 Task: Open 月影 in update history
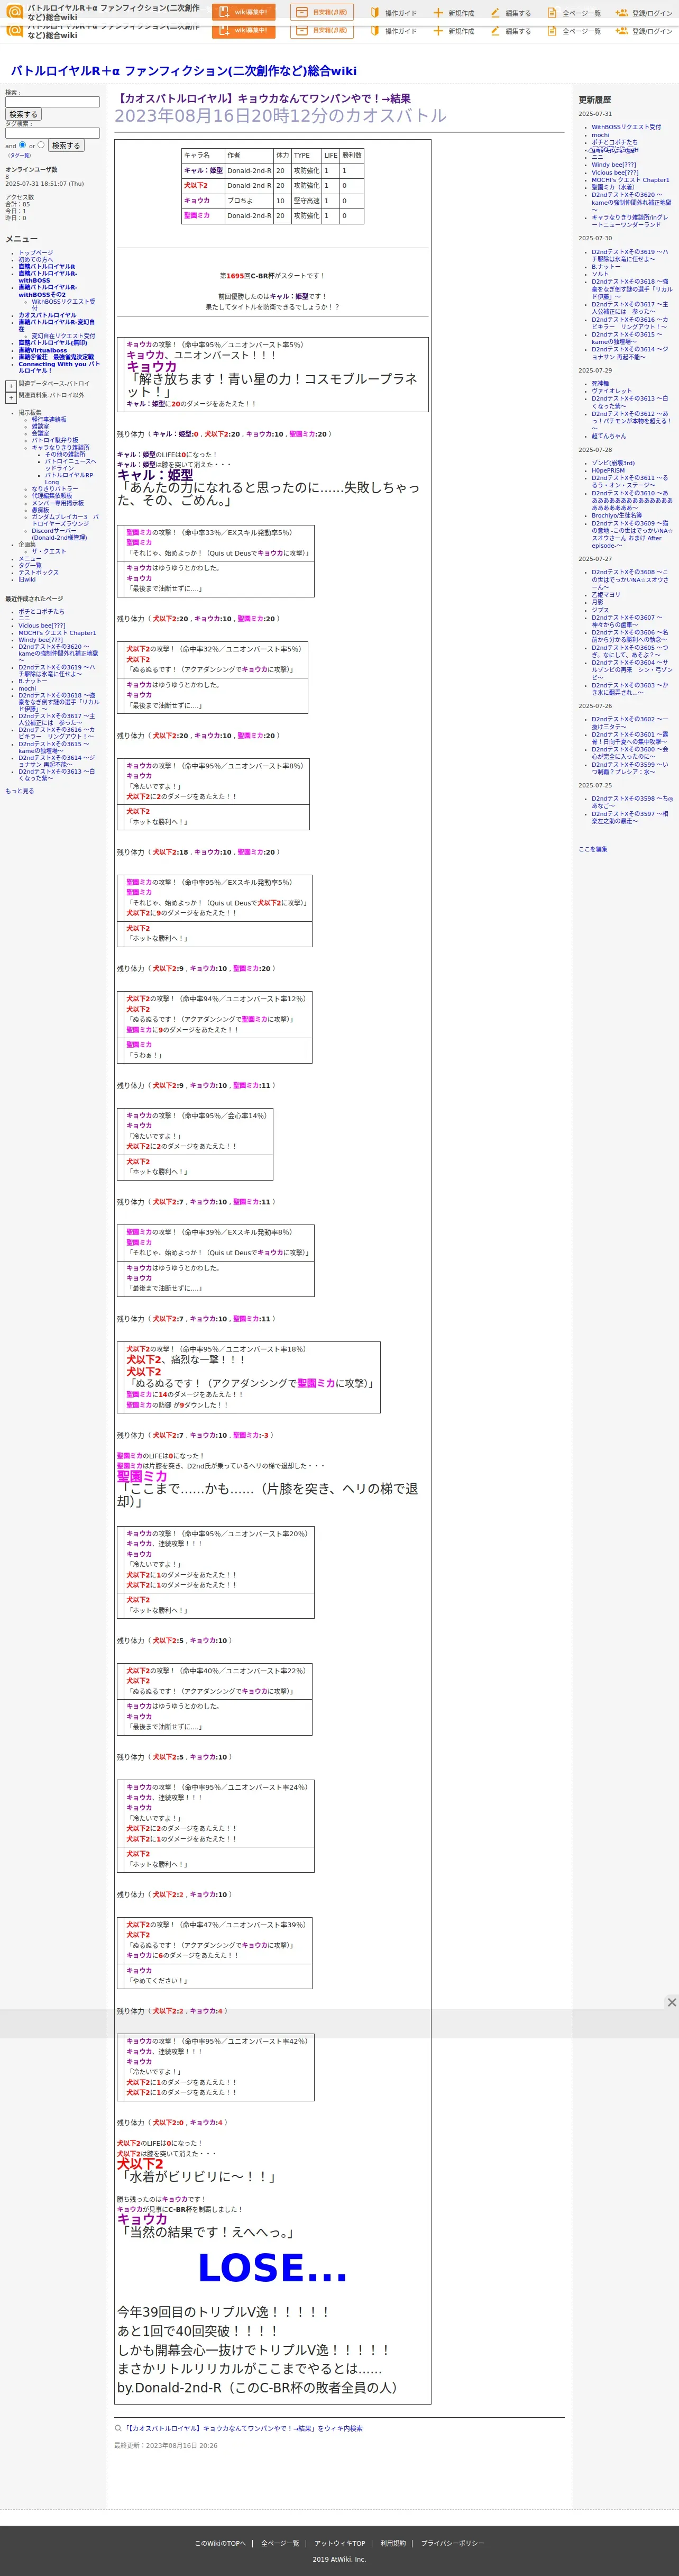pyautogui.click(x=597, y=602)
